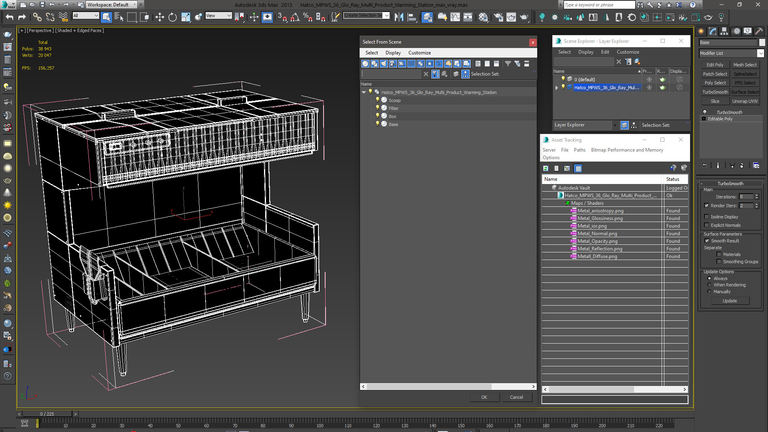Open the Hierarchy command panel tab

coord(724,31)
